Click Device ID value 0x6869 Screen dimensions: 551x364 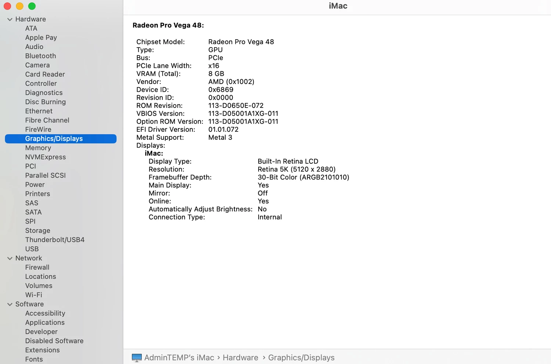tap(221, 90)
